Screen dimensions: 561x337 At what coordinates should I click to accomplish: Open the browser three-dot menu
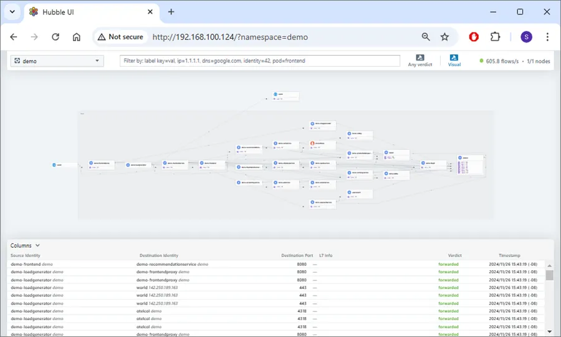click(547, 37)
